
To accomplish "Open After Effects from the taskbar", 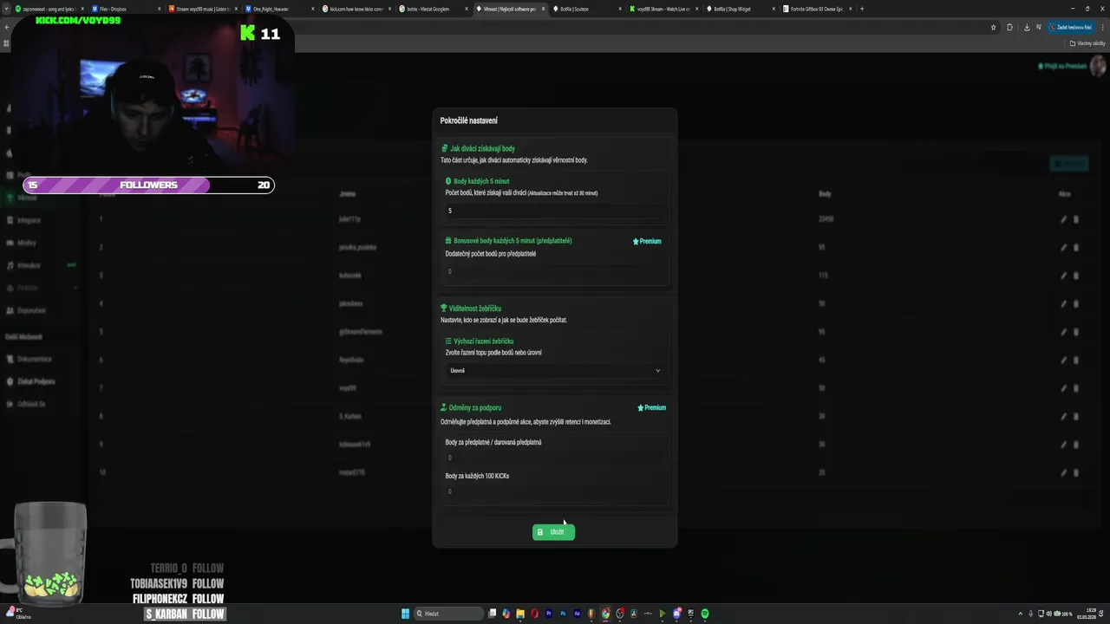I will click(577, 614).
